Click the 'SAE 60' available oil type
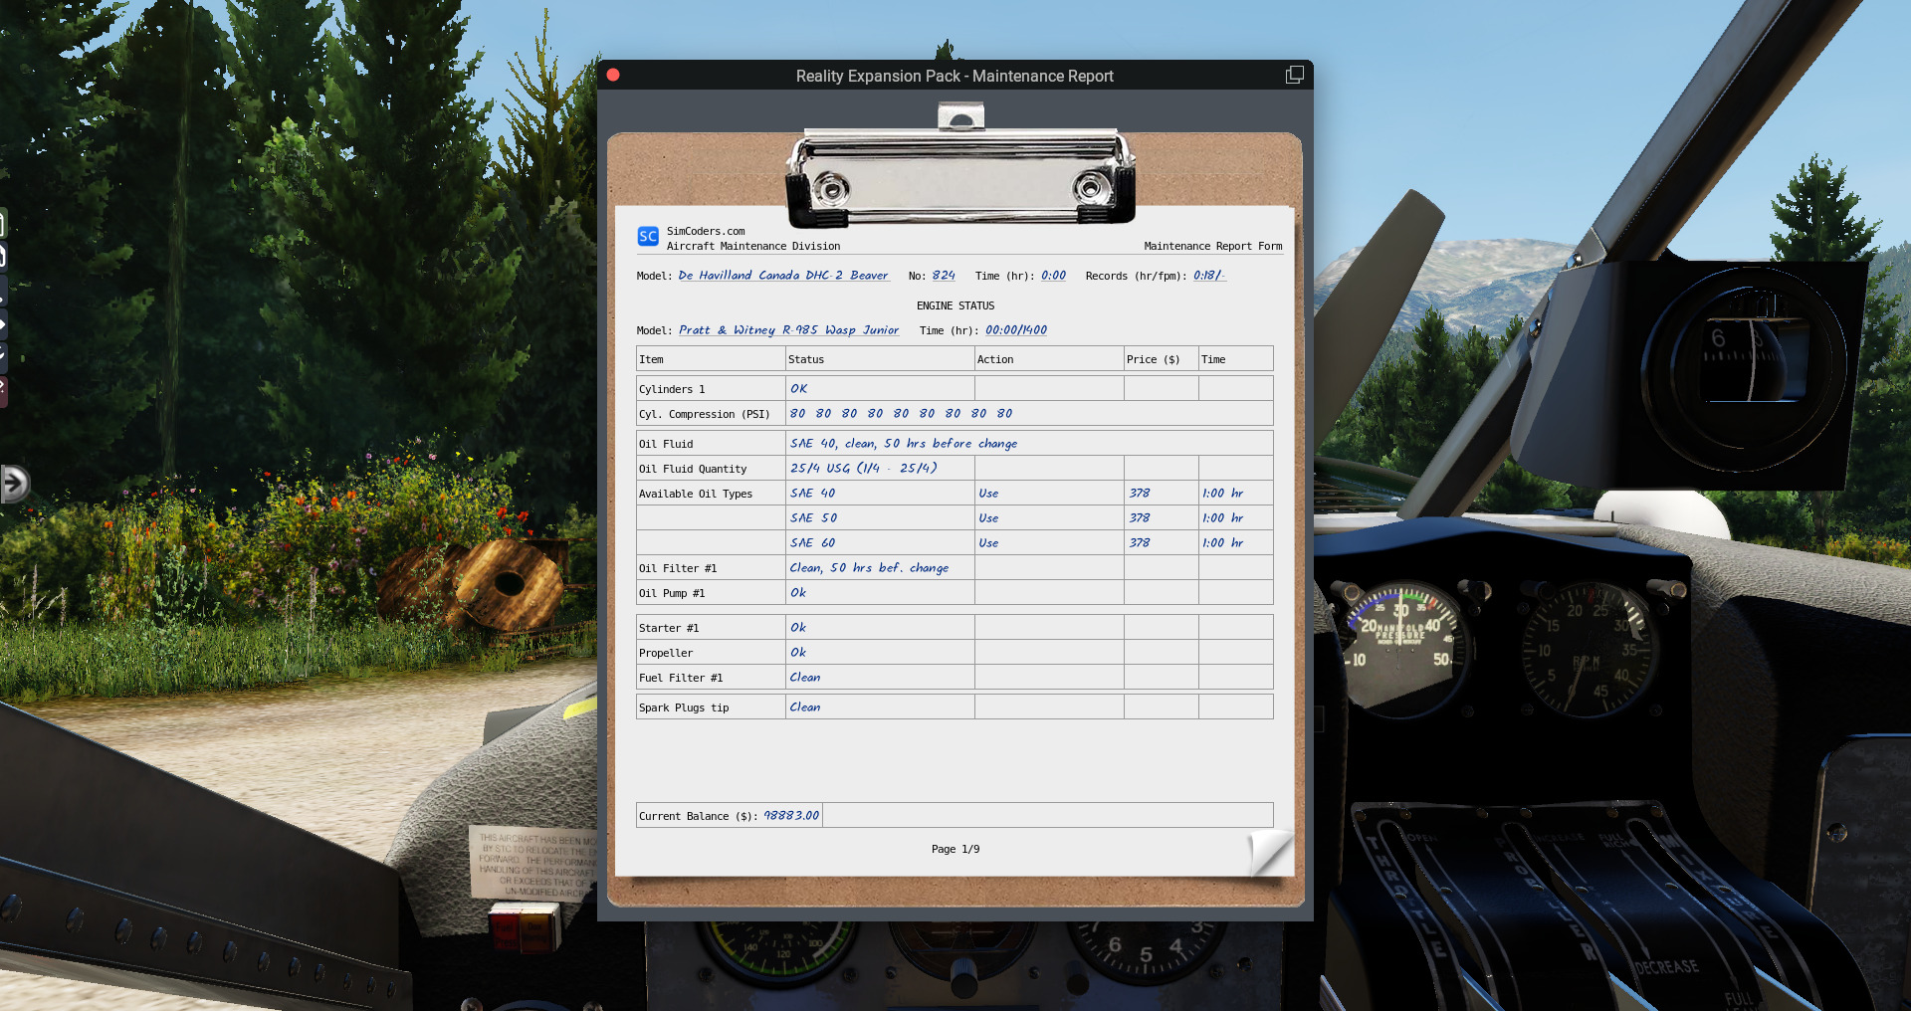This screenshot has width=1911, height=1011. tap(813, 543)
